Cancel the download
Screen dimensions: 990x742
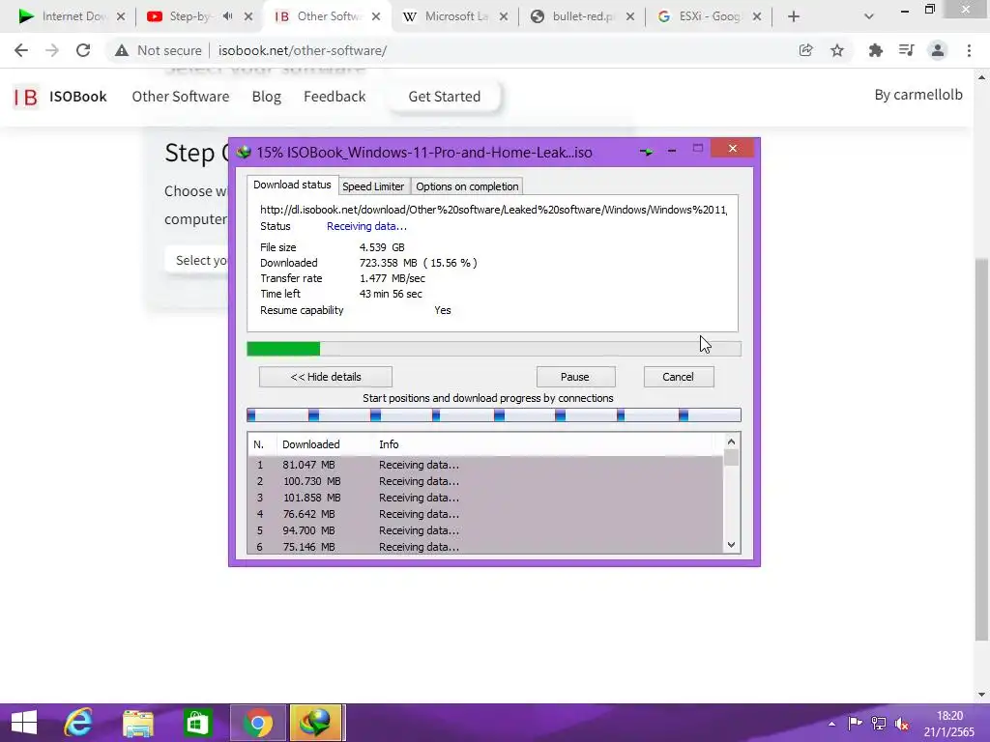678,377
